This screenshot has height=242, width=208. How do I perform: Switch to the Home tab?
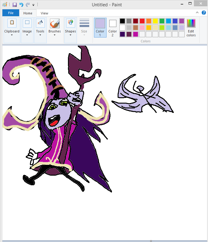(28, 13)
